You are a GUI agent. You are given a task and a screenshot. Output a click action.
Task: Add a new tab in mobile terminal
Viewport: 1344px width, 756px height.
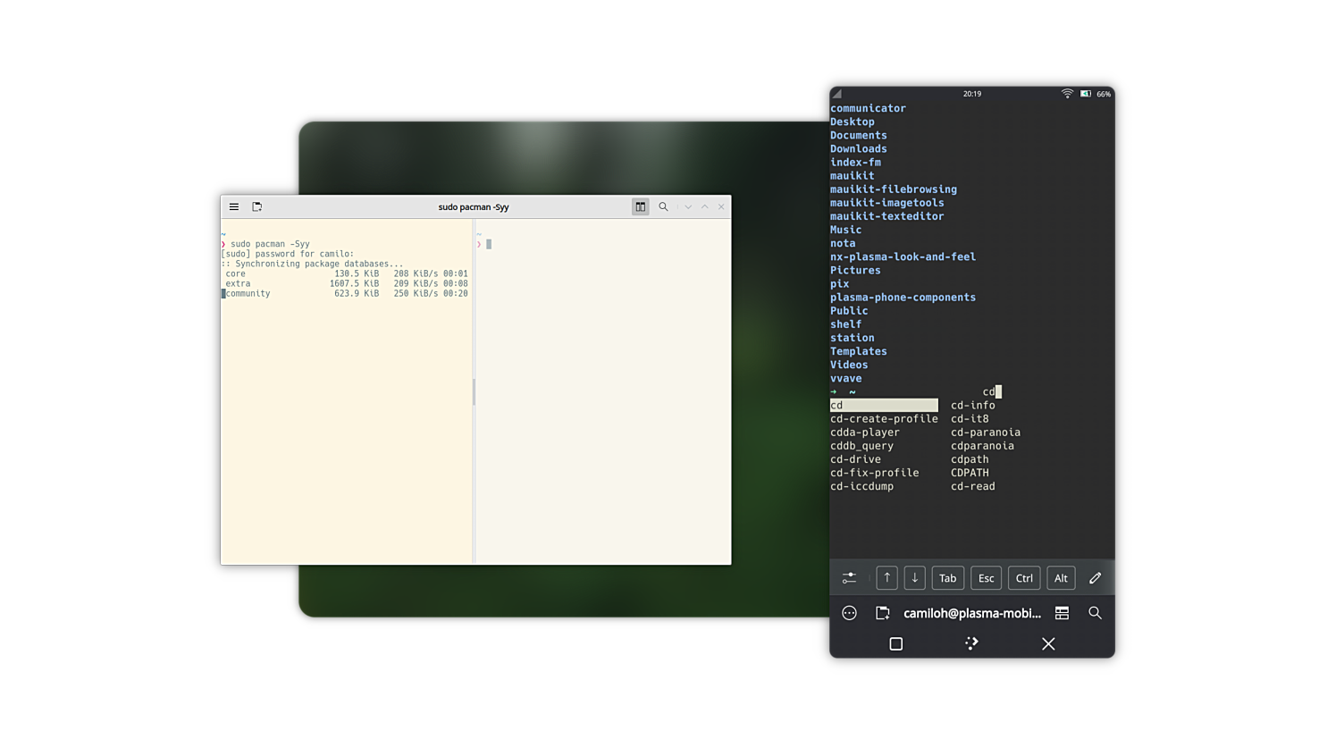tap(882, 613)
